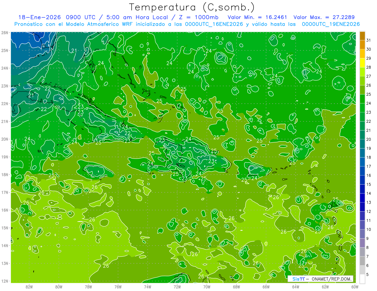Click latitude axis label "20N"
This screenshot has width=377, height=291.
click(5, 139)
